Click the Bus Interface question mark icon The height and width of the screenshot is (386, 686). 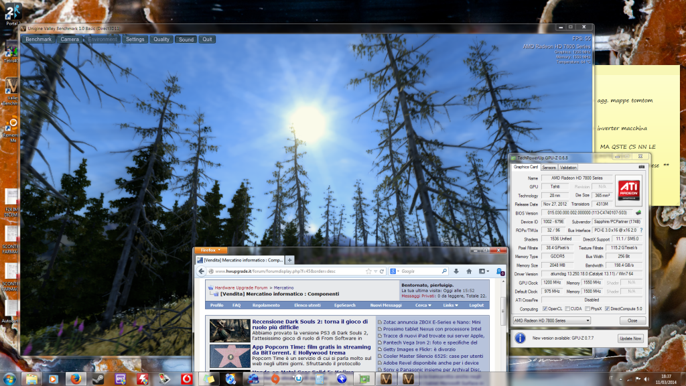641,230
